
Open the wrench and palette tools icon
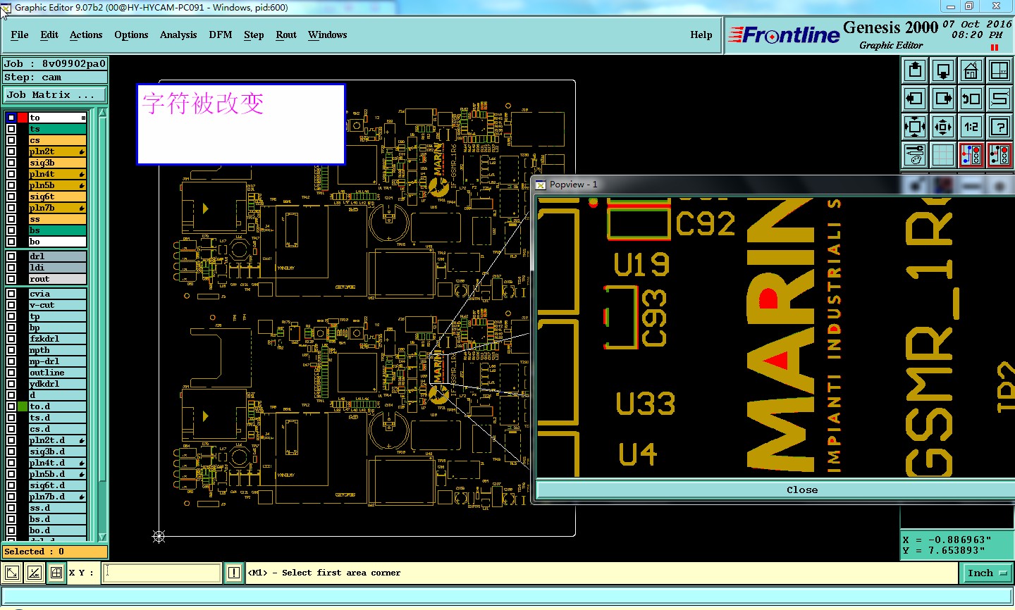(x=915, y=155)
